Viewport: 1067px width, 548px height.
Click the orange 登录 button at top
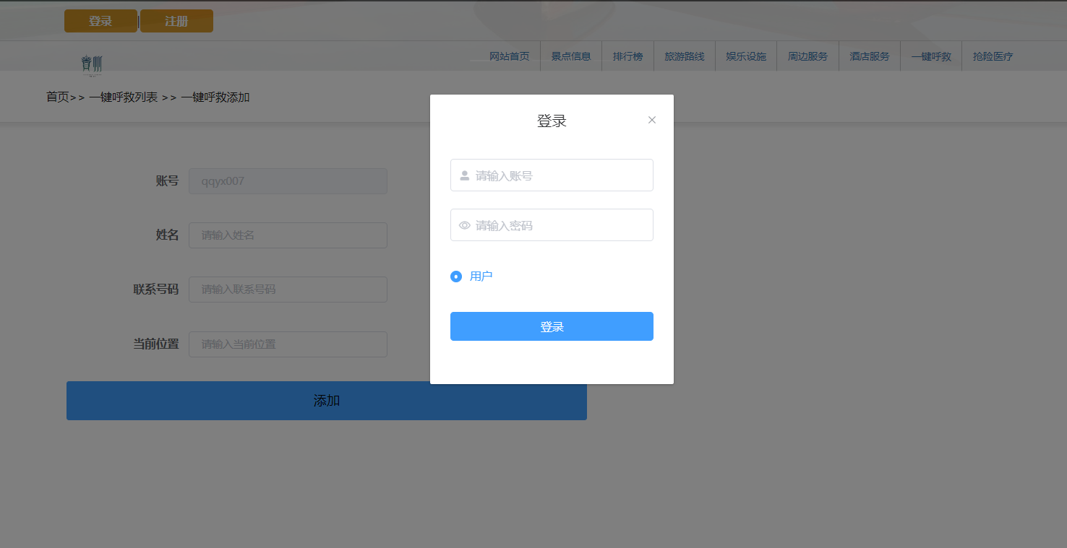[100, 21]
